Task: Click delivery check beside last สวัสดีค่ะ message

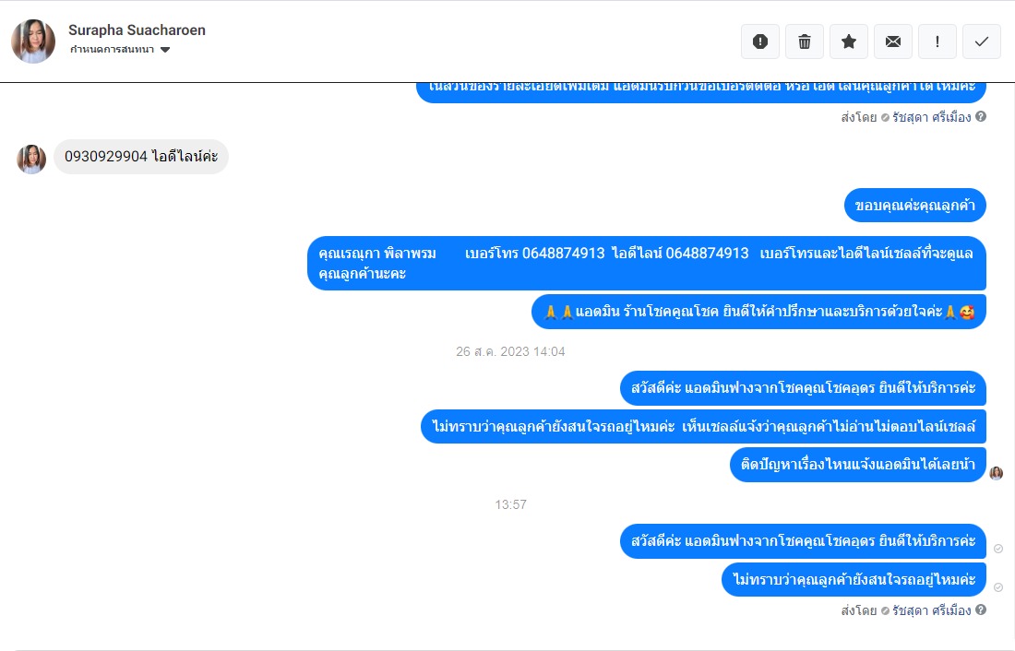Action: pyautogui.click(x=998, y=549)
